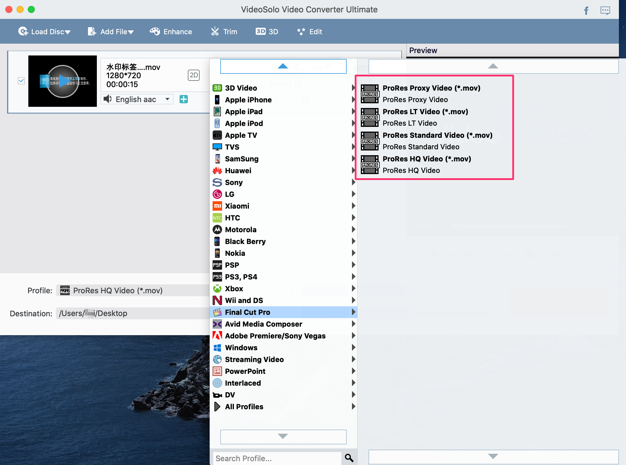Open the Profile selector showing ProRes HQ
Image resolution: width=626 pixels, height=465 pixels.
pos(133,291)
